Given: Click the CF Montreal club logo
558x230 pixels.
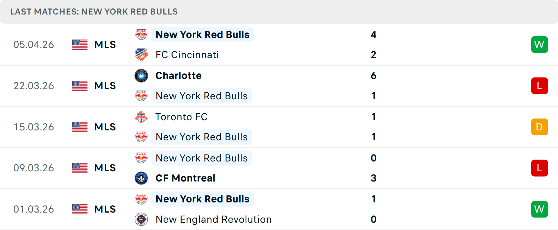Looking at the screenshot, I should click(x=141, y=178).
